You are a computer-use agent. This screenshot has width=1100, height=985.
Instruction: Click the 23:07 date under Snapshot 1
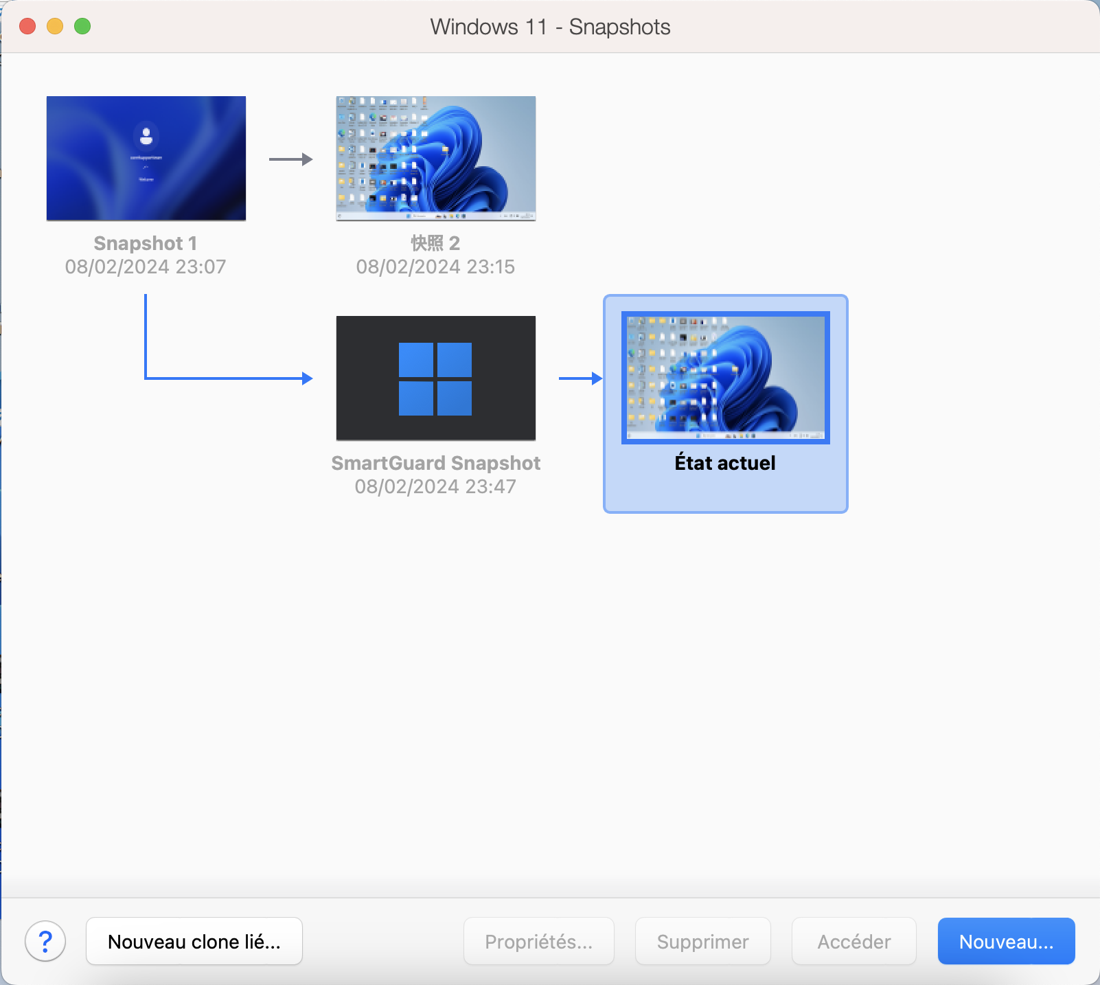pos(146,267)
